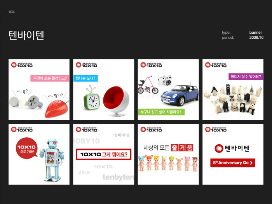Click the wooden animal figurines group
This screenshot has width=272, height=204.
coord(233,99)
